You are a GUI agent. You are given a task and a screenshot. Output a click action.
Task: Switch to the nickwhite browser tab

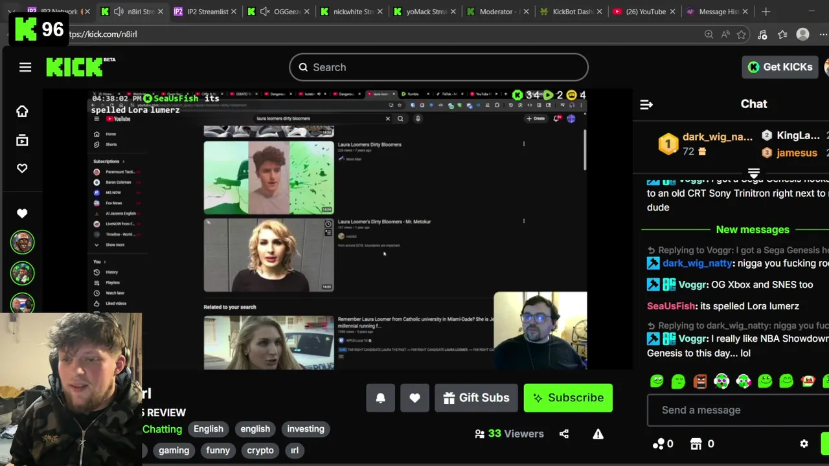point(352,12)
